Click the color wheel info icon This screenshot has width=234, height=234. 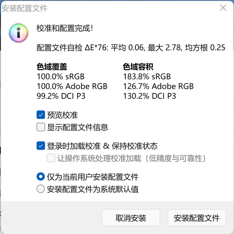coord(19,32)
